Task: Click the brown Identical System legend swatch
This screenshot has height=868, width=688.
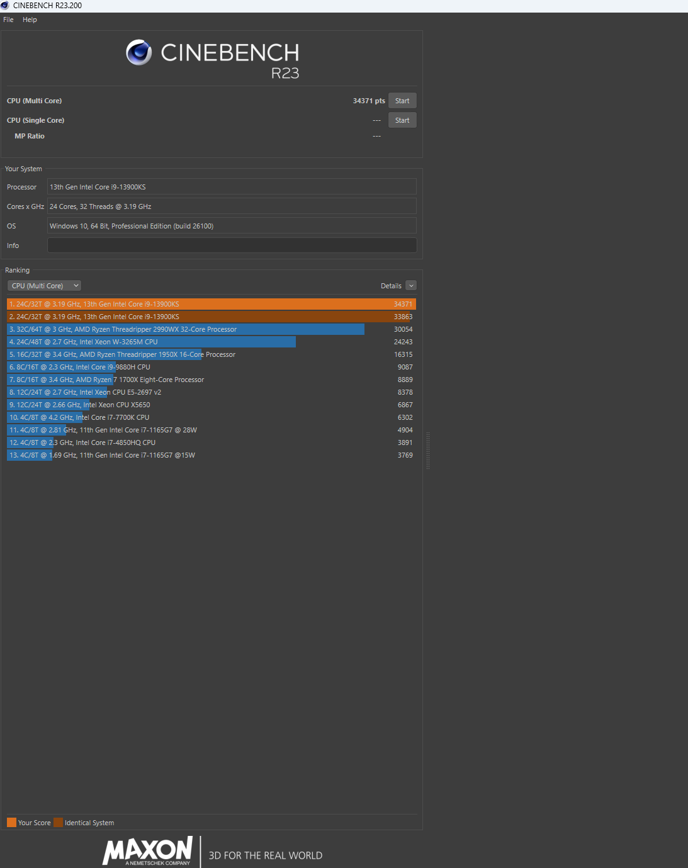Action: click(58, 823)
